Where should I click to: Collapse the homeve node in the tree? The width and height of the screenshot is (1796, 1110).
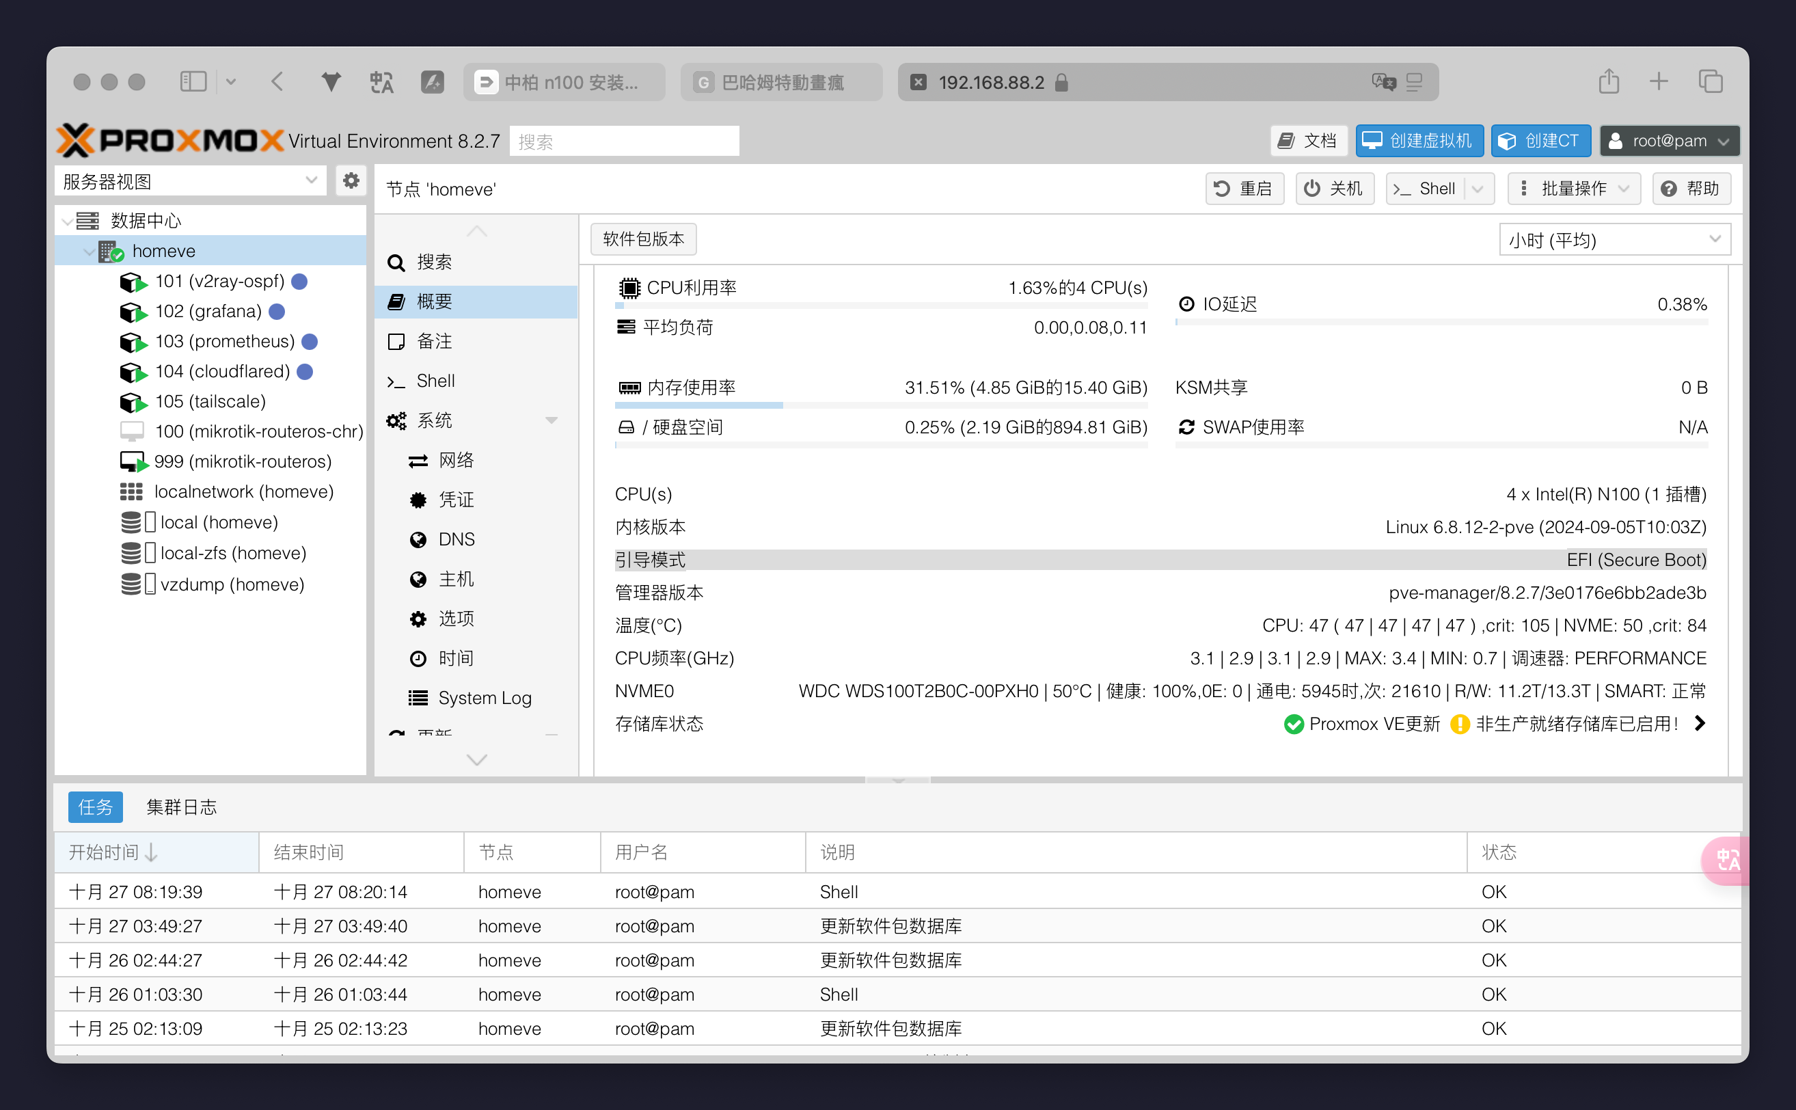pyautogui.click(x=88, y=251)
